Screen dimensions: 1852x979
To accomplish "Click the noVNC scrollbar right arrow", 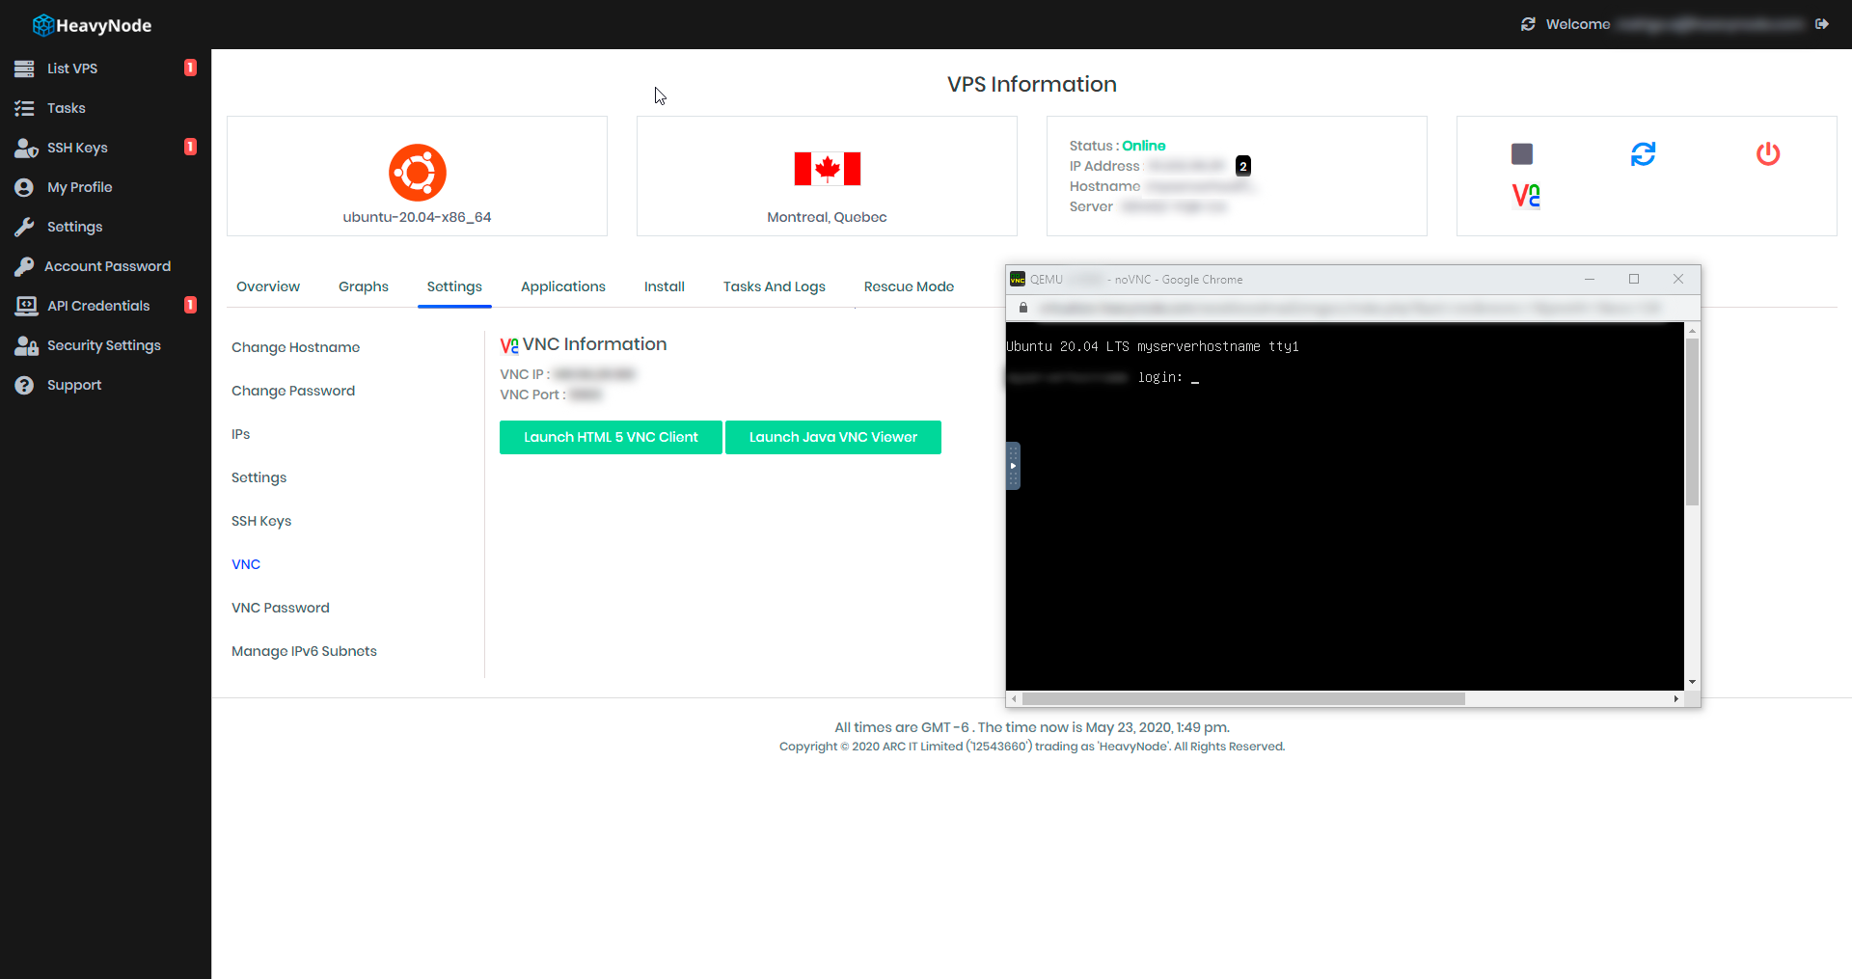I will (1676, 698).
